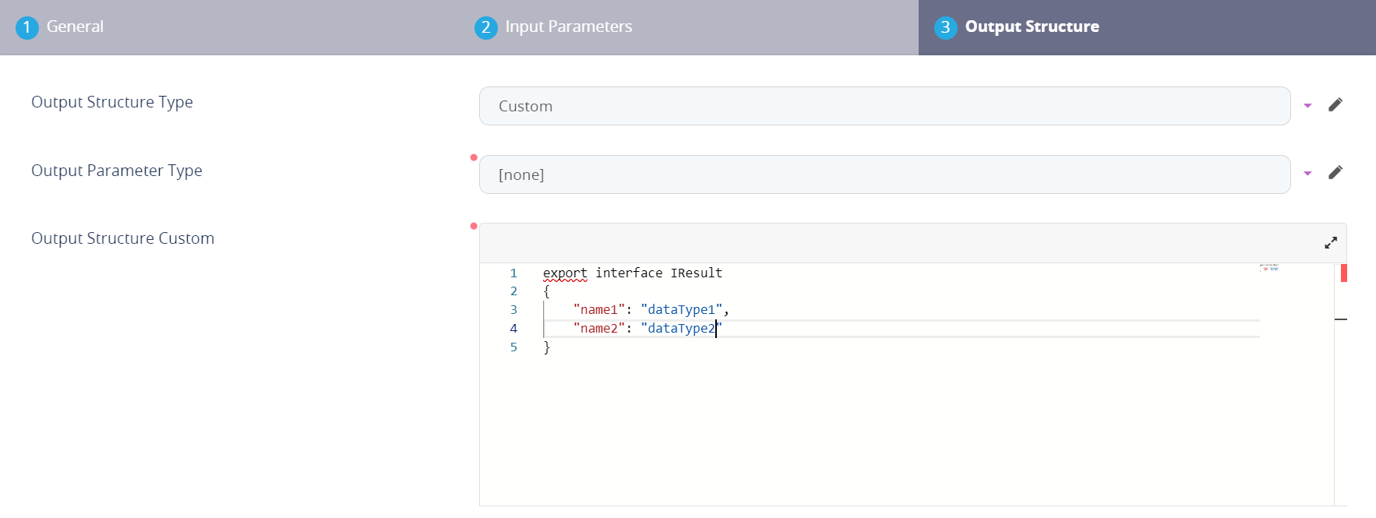Viewport: 1376px width, 518px height.
Task: Click the "name2" key on line 4
Action: coord(598,328)
